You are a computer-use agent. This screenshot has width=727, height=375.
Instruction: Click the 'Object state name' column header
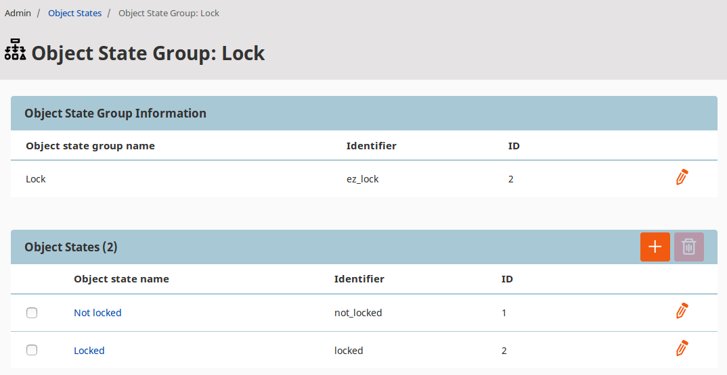pyautogui.click(x=121, y=279)
